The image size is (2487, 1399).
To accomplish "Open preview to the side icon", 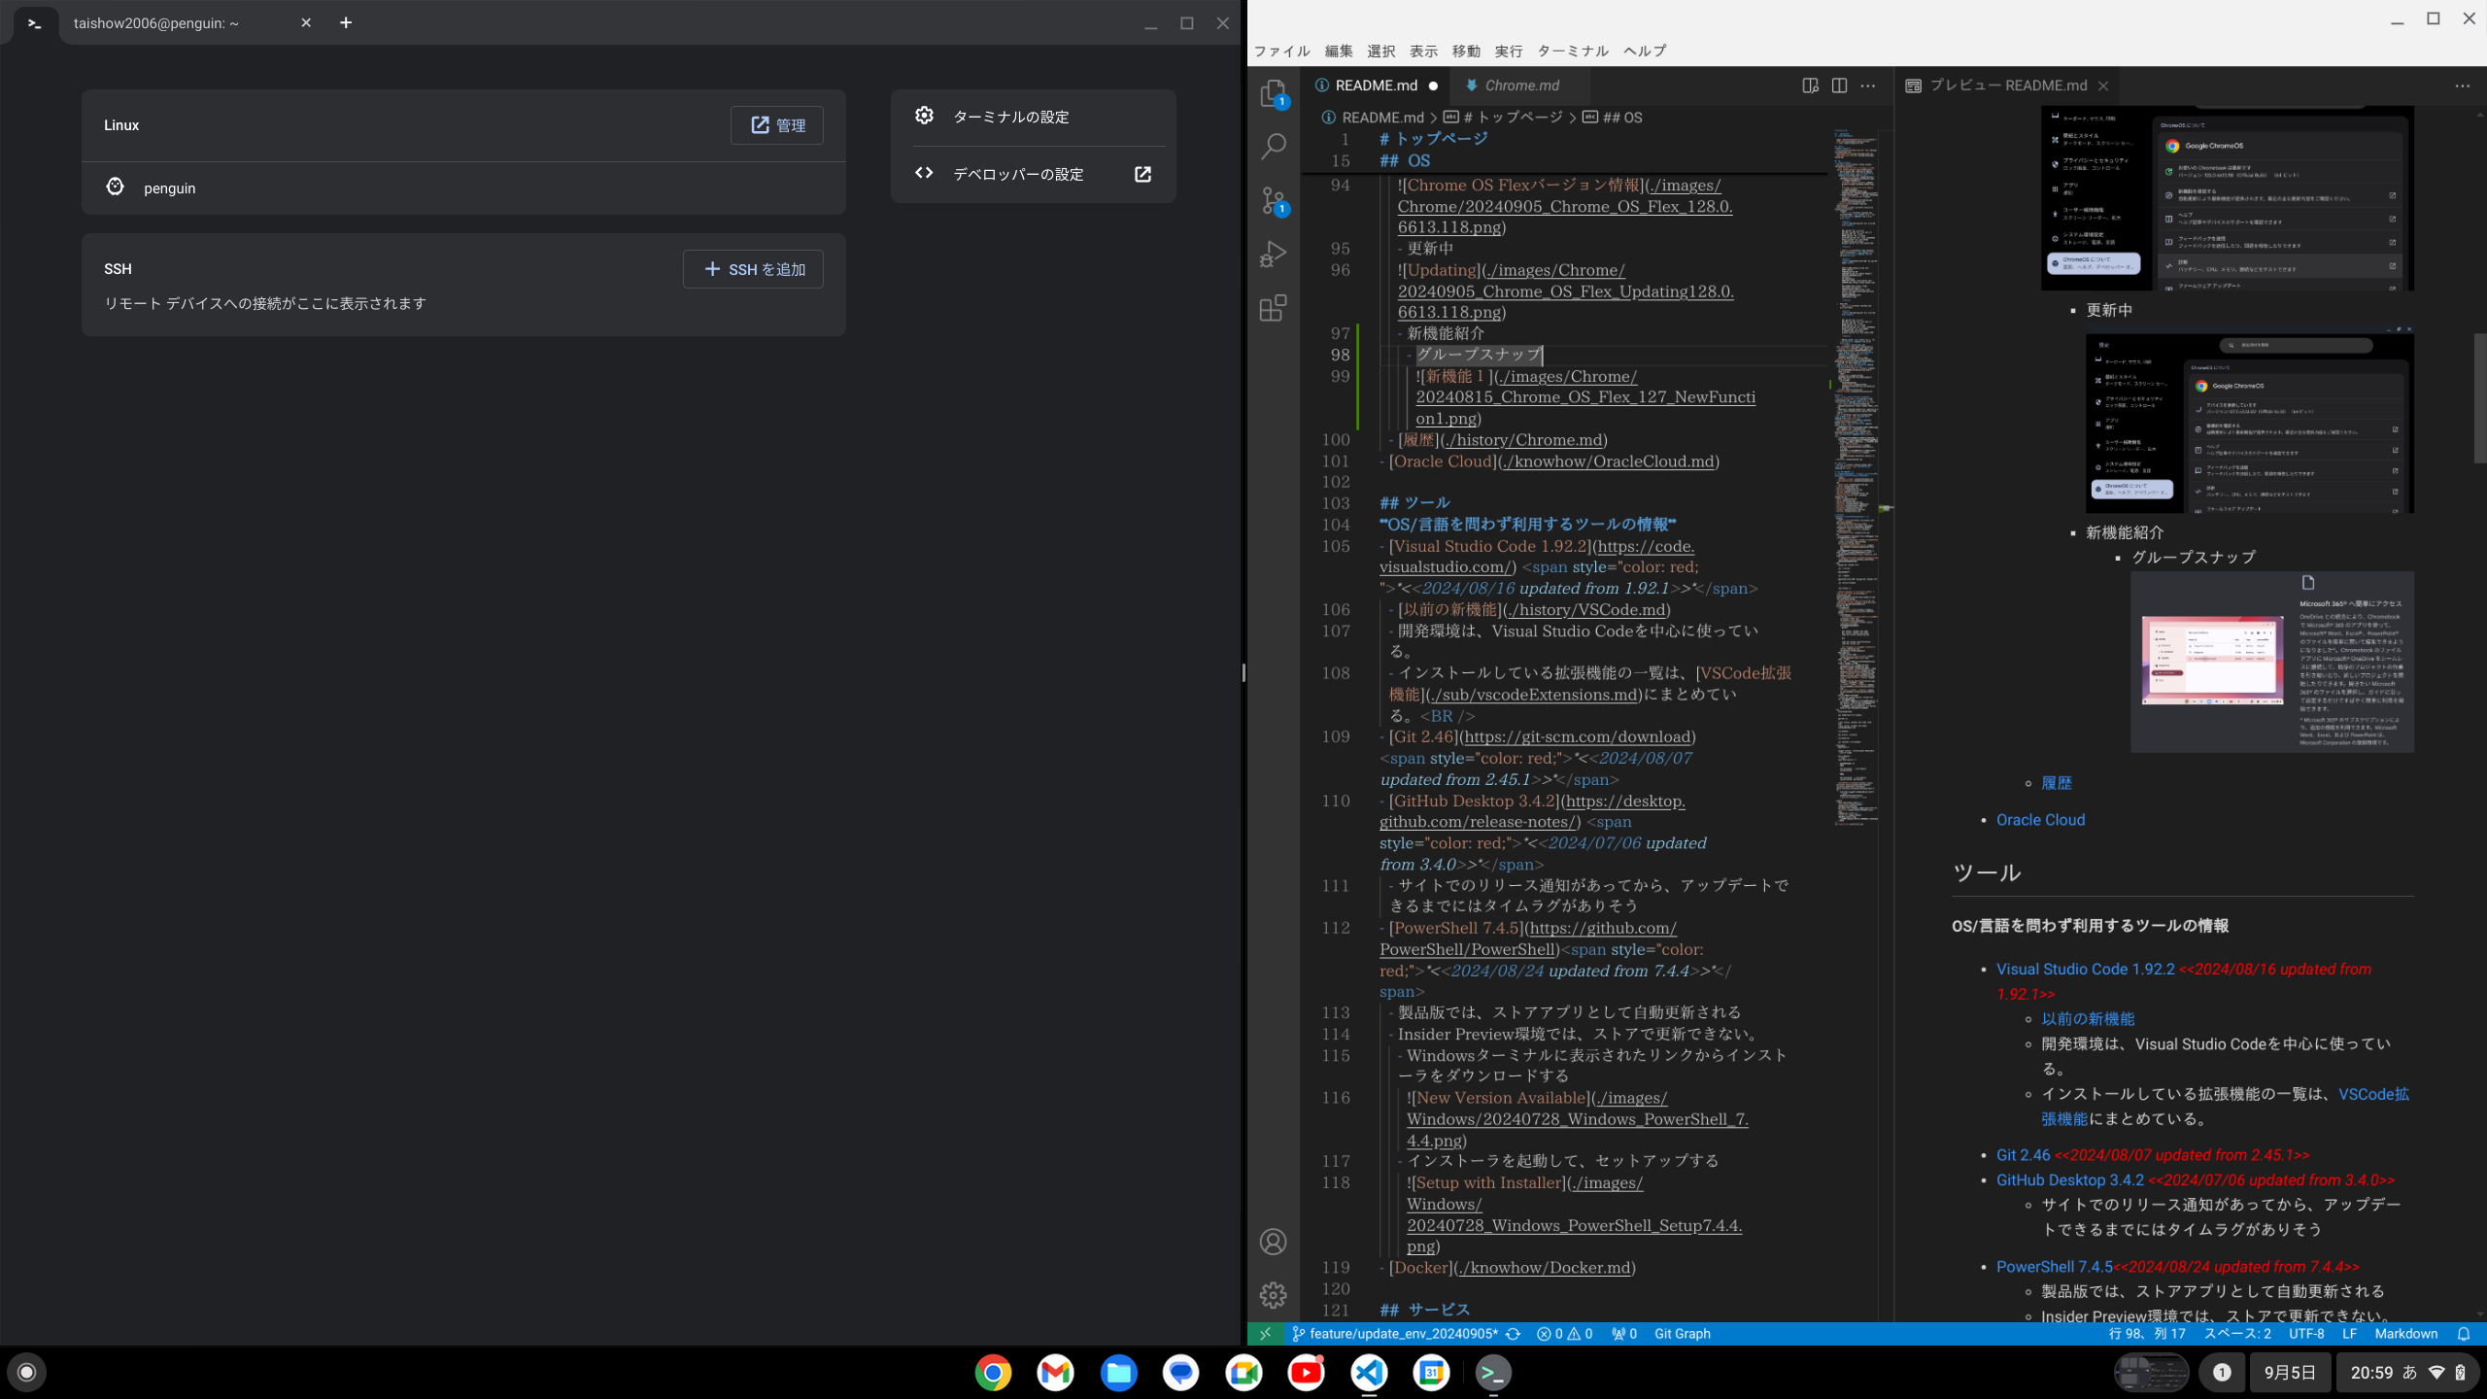I will [1810, 85].
